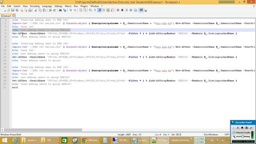Open the Language menu
Screen dimensions: 256x144
[x=47, y=6]
